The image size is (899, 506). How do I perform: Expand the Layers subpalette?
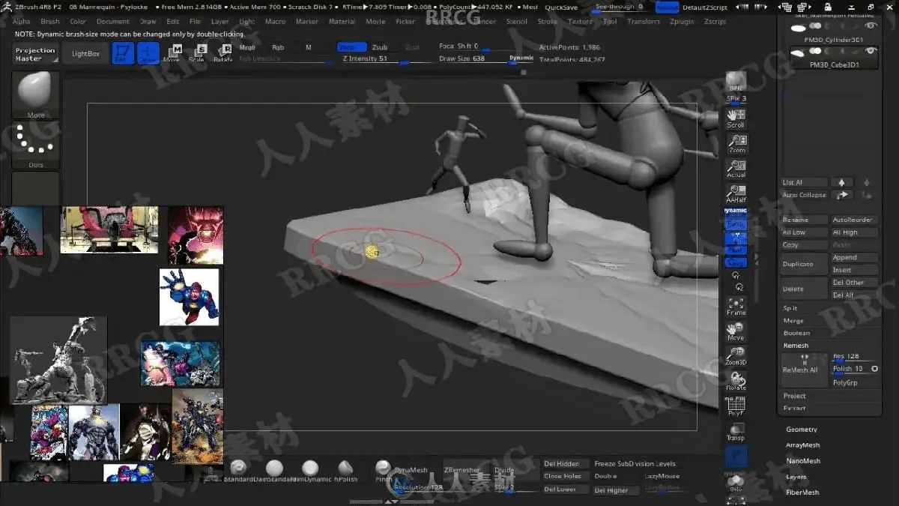[796, 477]
